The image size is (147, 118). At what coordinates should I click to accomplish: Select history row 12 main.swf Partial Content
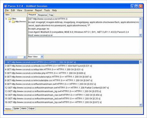(x=72, y=88)
